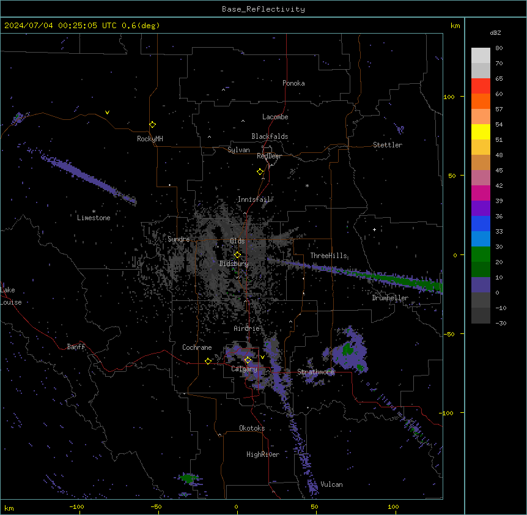Click the purple echo cell east of Strathmore

(350, 350)
